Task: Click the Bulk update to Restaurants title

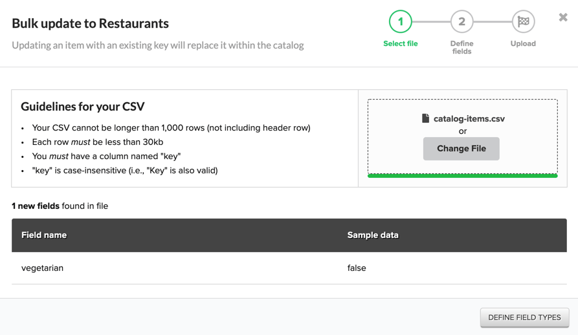Action: coord(90,23)
